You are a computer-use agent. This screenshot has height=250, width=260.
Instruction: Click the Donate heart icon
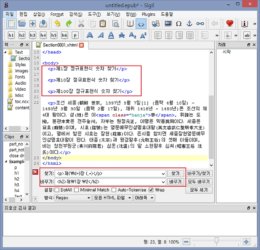[230, 23]
